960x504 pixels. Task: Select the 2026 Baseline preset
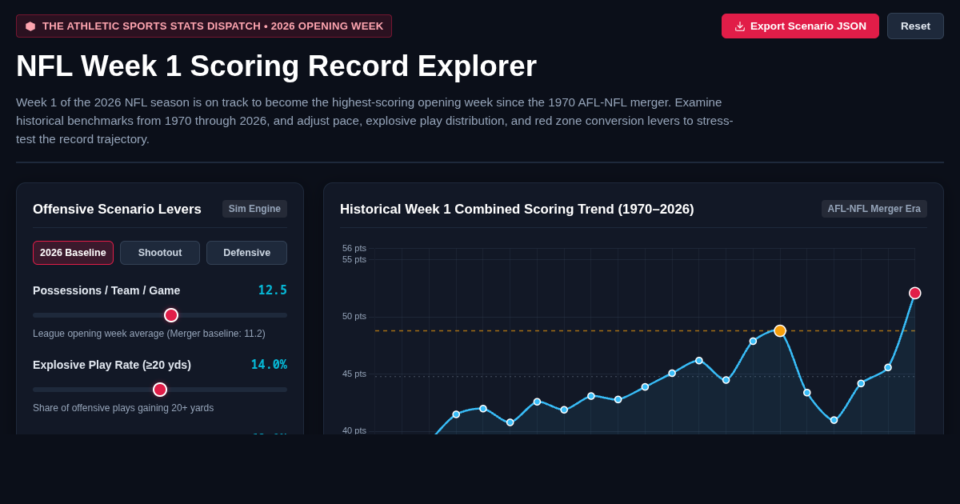click(x=73, y=253)
